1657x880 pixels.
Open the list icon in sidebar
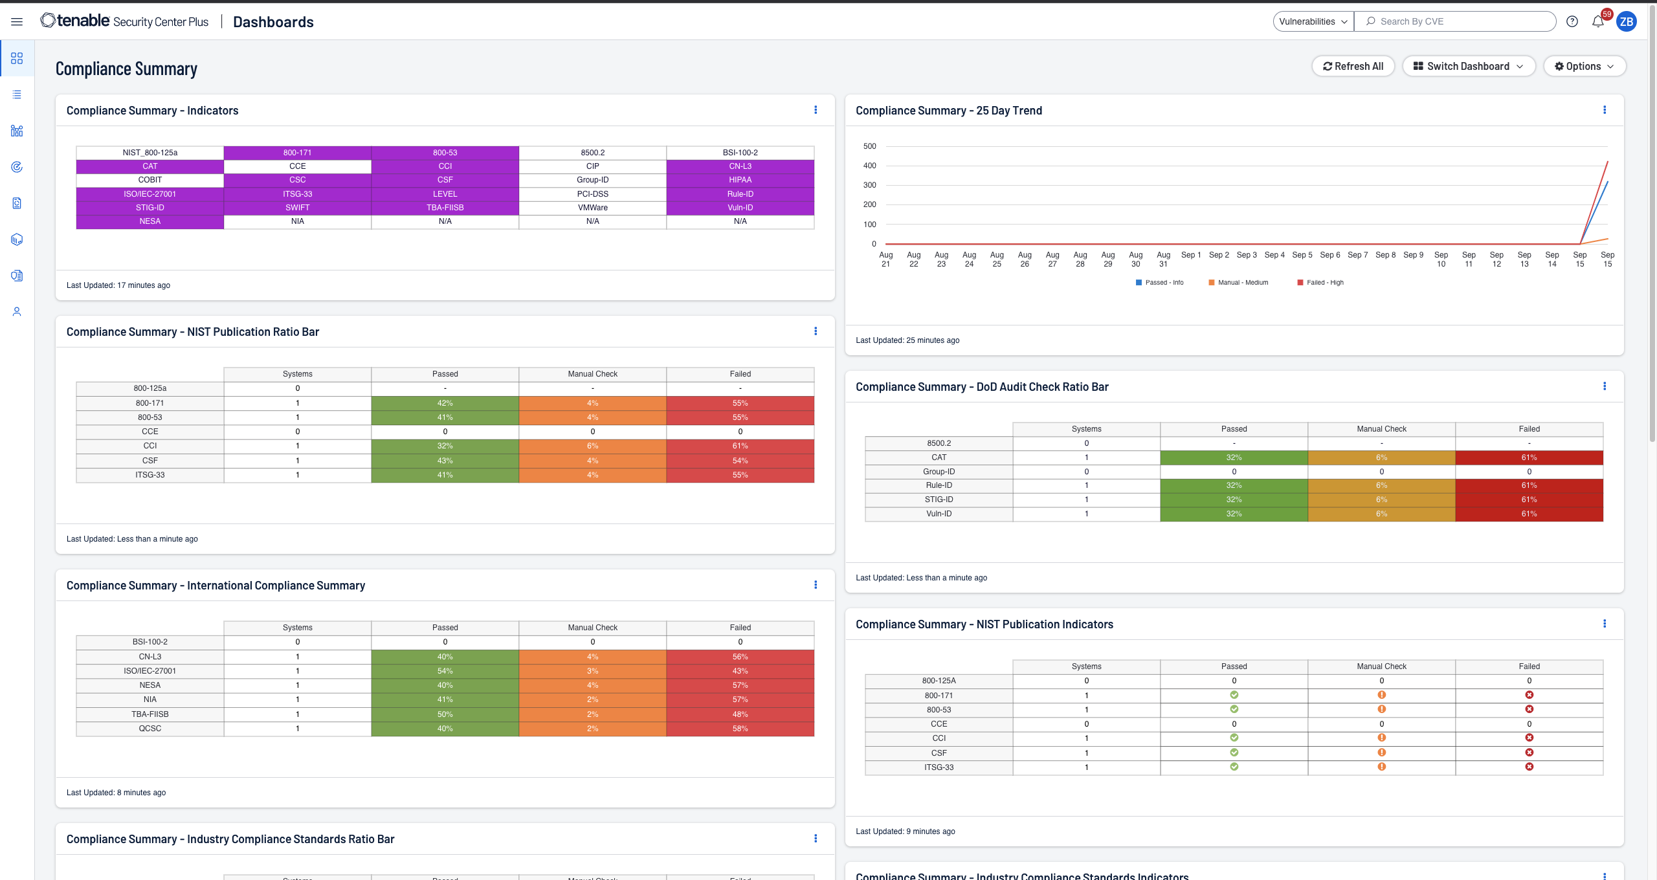click(17, 94)
